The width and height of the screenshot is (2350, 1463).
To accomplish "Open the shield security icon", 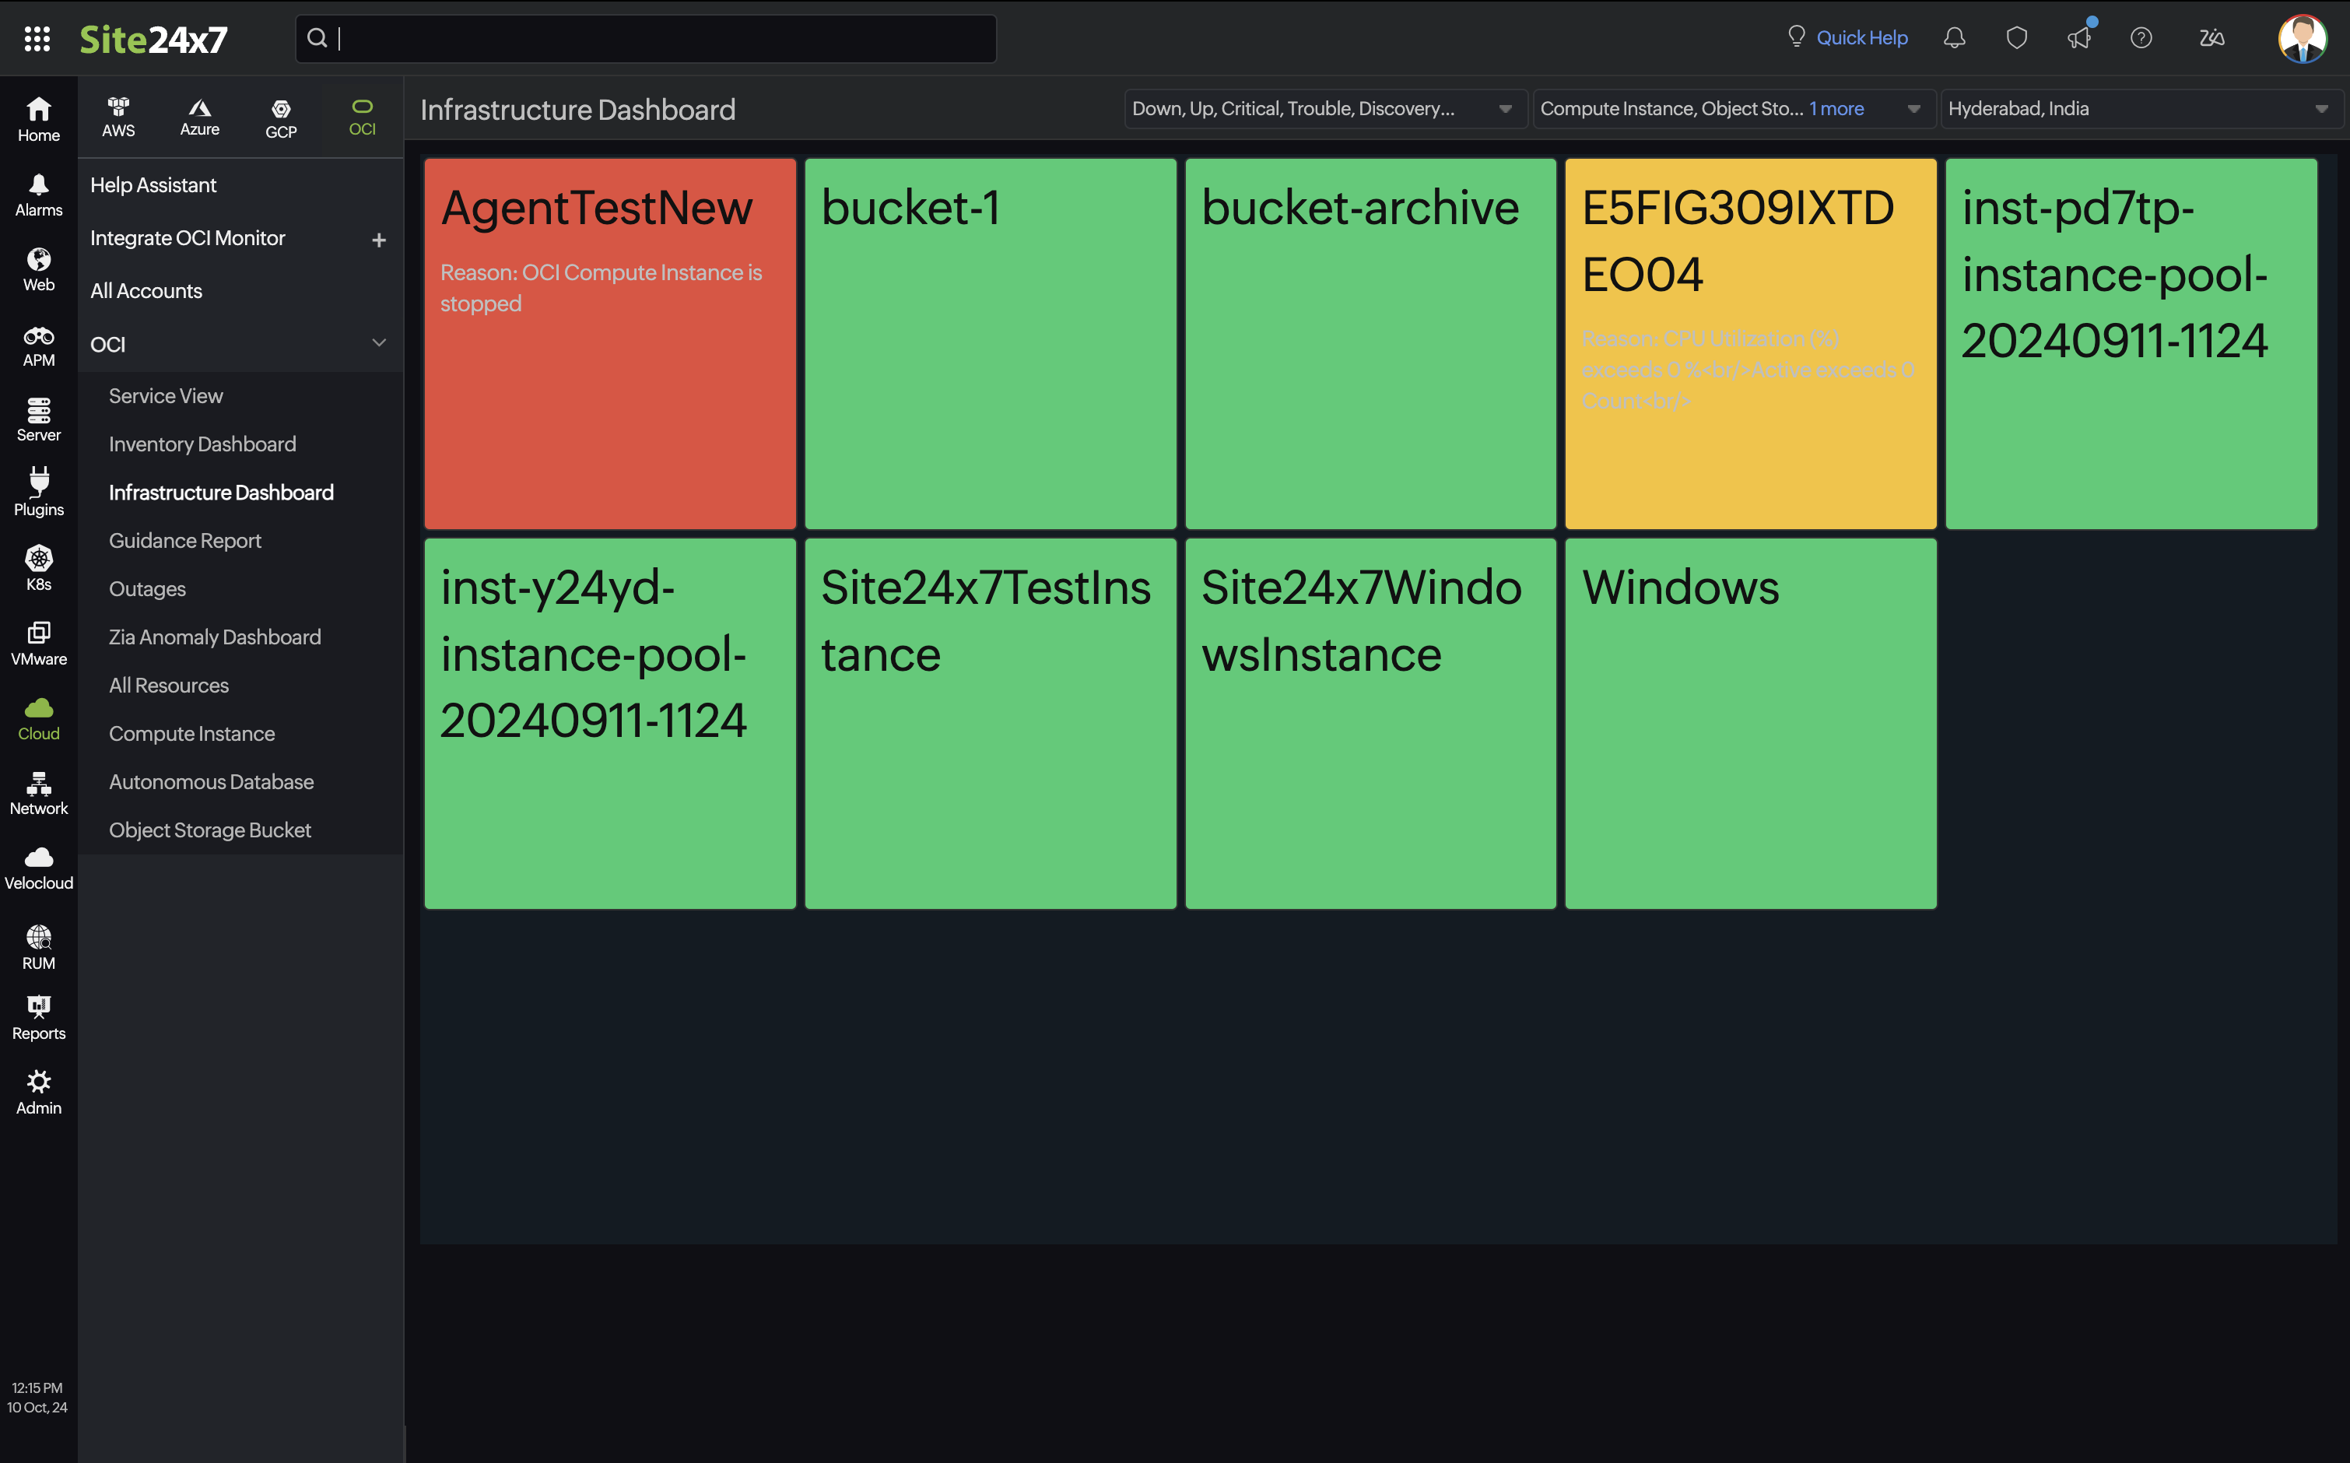I will coord(2016,37).
